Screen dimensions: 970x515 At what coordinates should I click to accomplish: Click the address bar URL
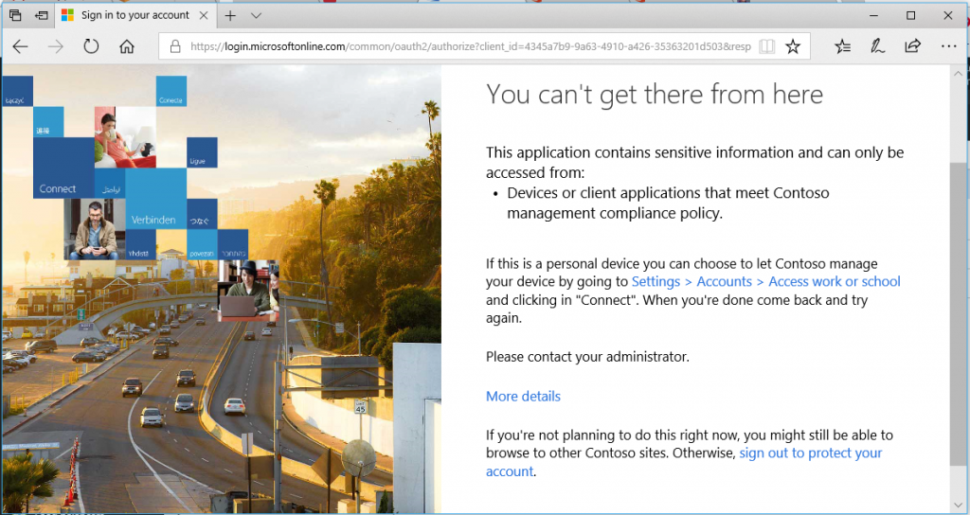point(470,46)
